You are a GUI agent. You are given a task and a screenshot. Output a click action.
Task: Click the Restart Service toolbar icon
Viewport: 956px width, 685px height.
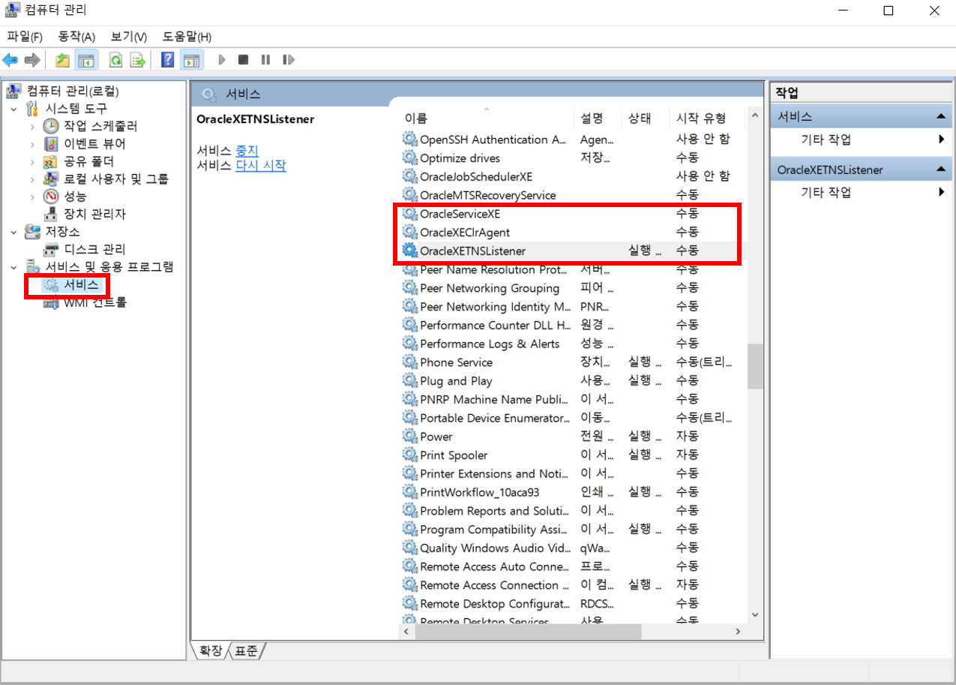coord(288,59)
